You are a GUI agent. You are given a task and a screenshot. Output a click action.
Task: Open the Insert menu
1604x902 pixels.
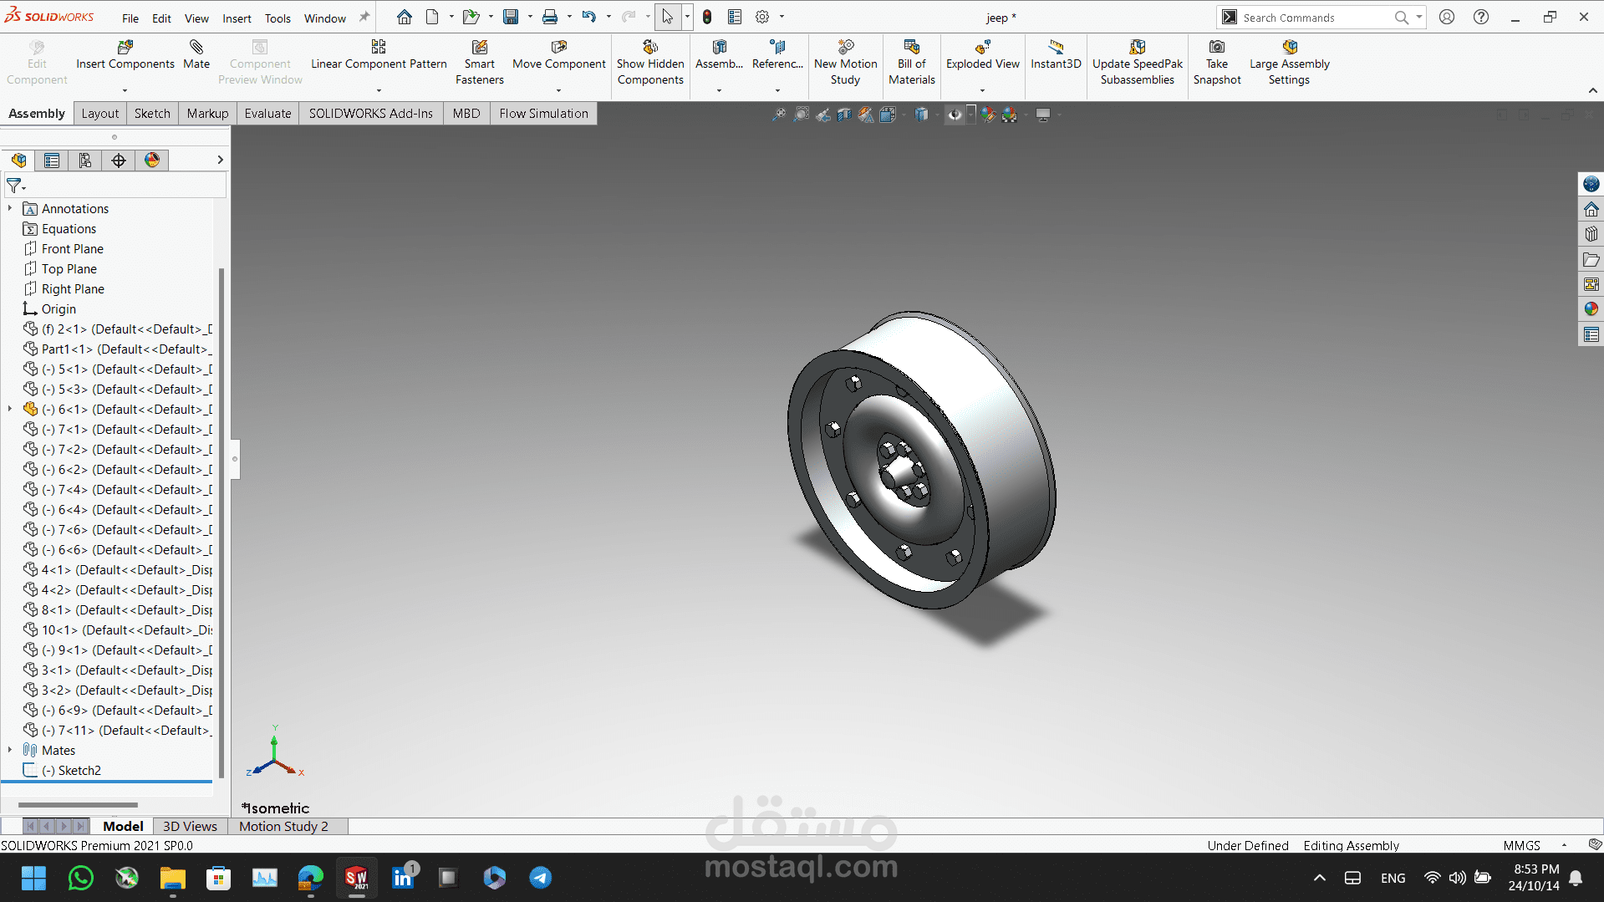(x=237, y=18)
